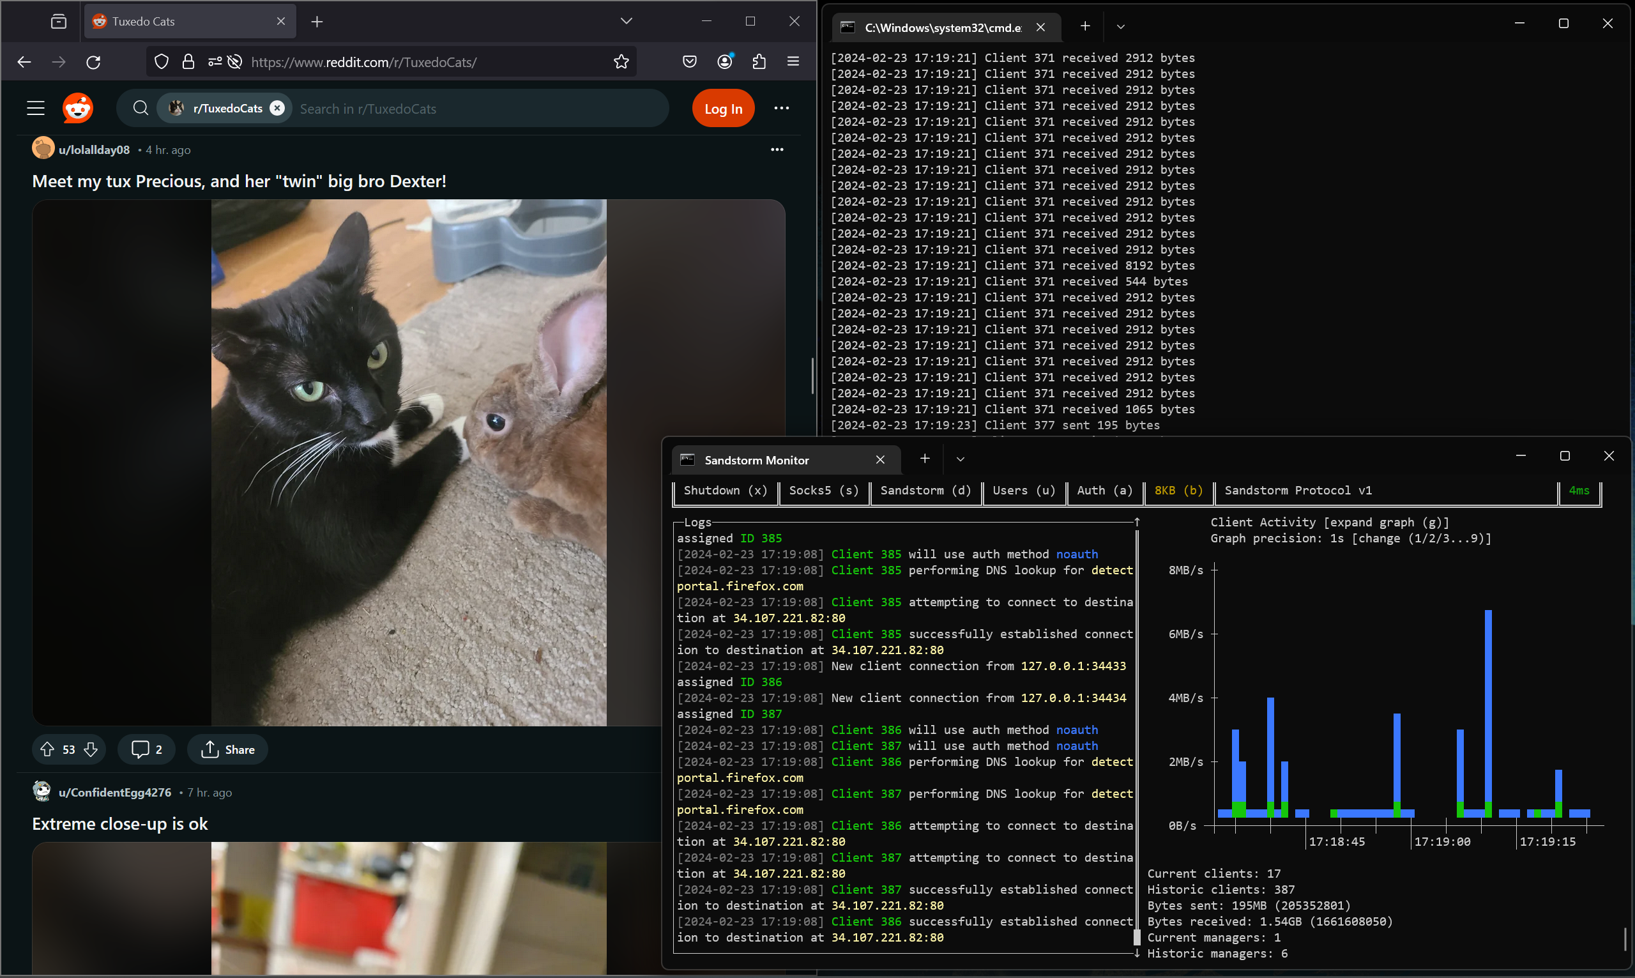Open Firefox application hamburger menu

coord(793,62)
